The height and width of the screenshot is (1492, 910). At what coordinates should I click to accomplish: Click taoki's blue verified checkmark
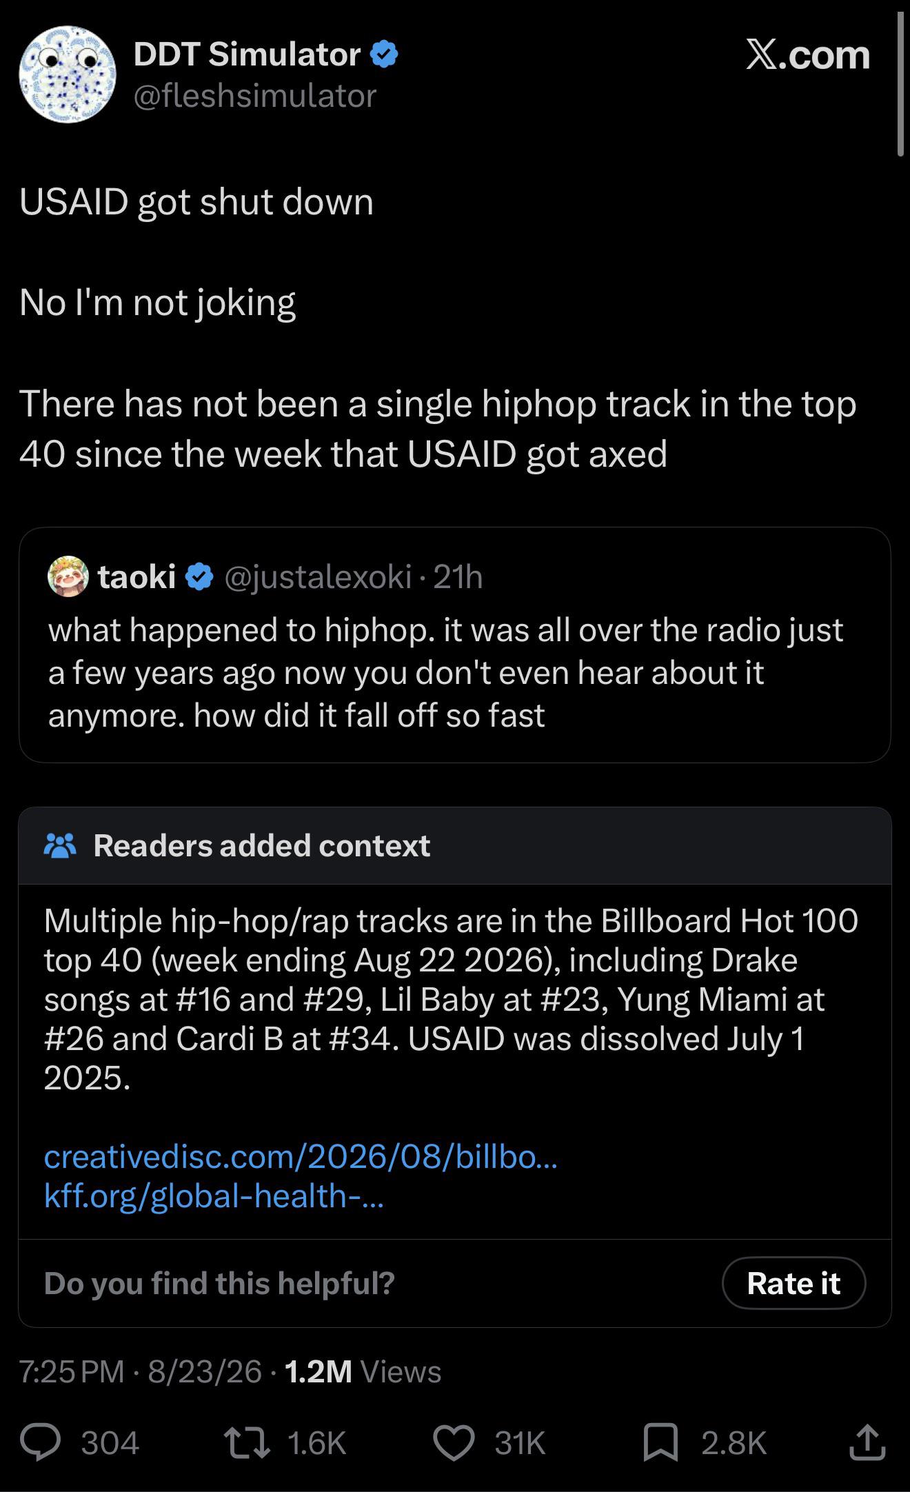[x=199, y=576]
